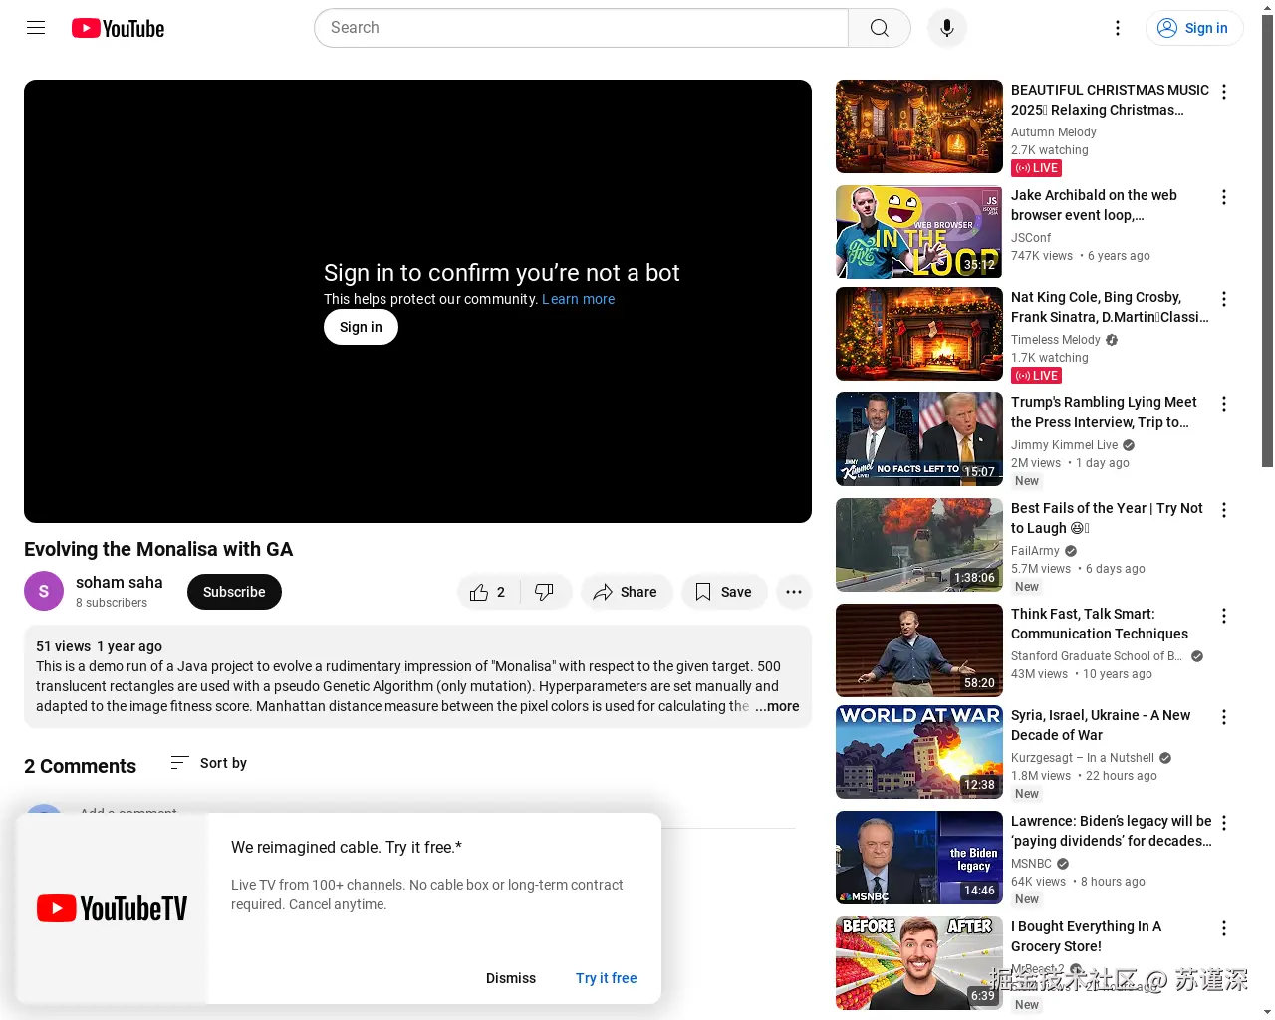Click MSNBC channel name under Lawrence video
This screenshot has height=1020, width=1275.
click(x=1031, y=864)
